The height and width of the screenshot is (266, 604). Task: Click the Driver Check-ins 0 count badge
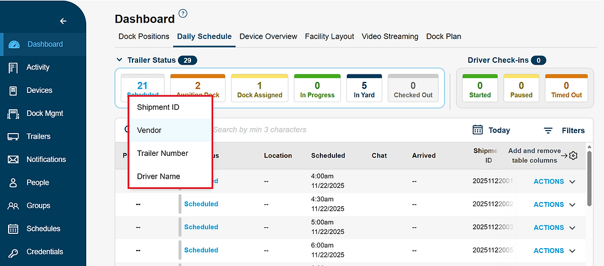pyautogui.click(x=538, y=60)
